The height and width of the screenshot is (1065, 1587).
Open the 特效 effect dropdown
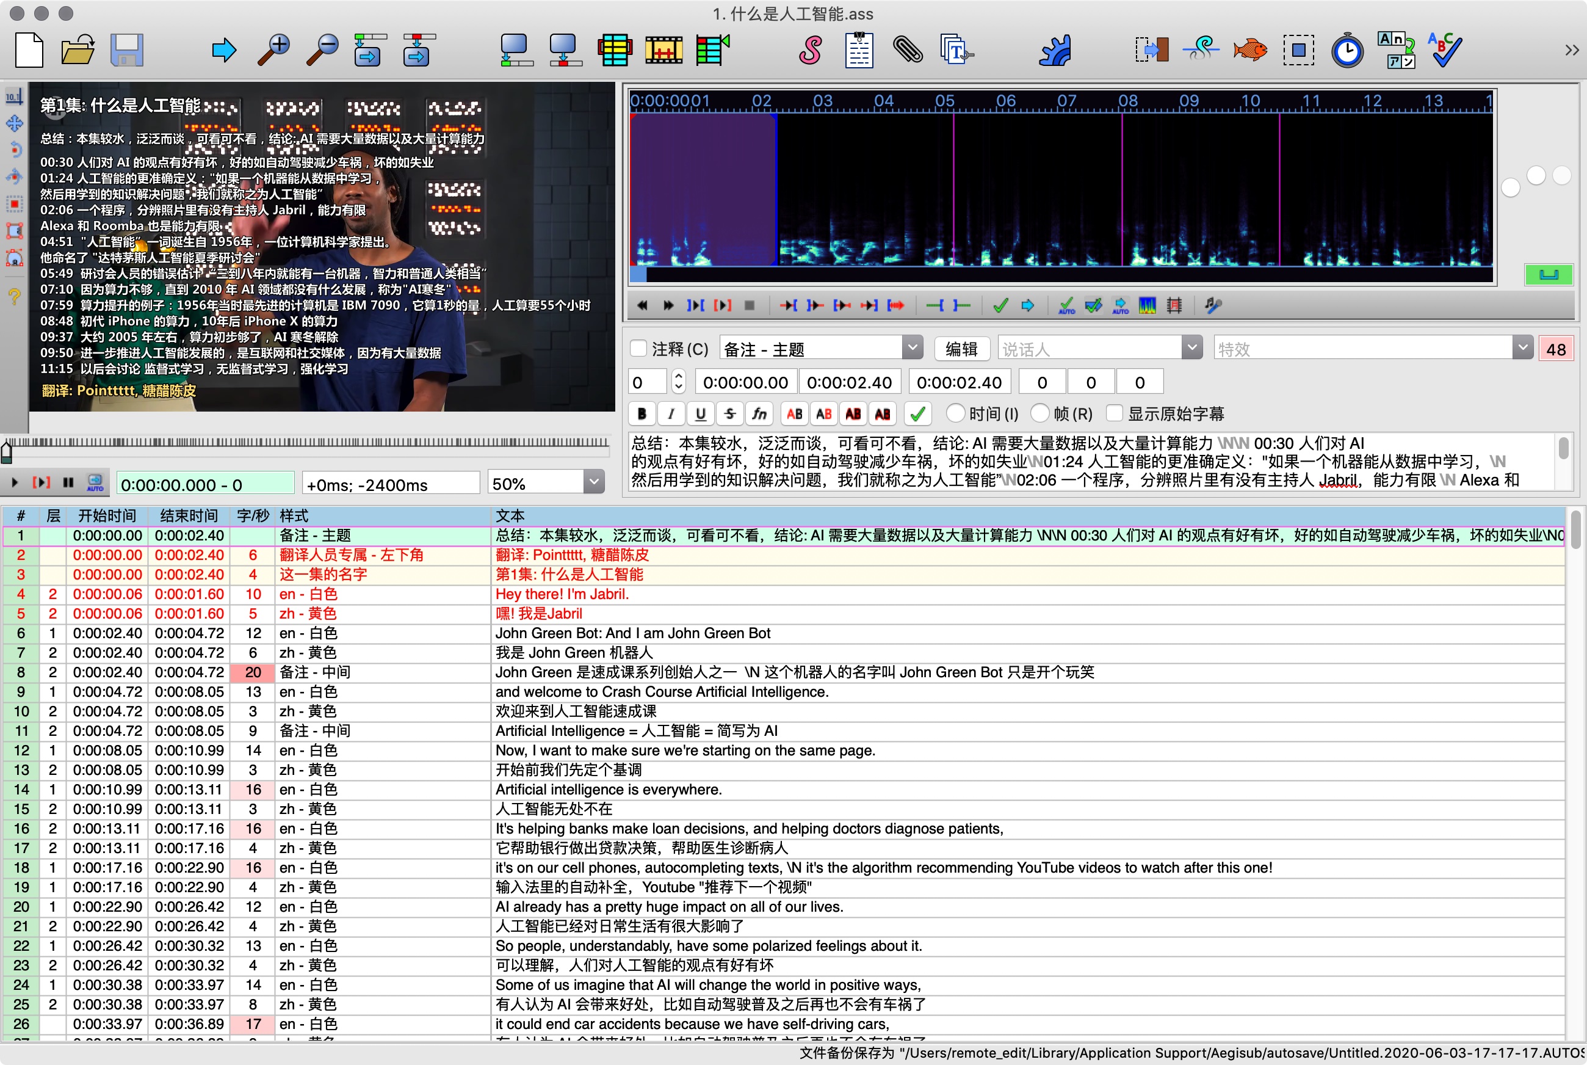click(1522, 347)
